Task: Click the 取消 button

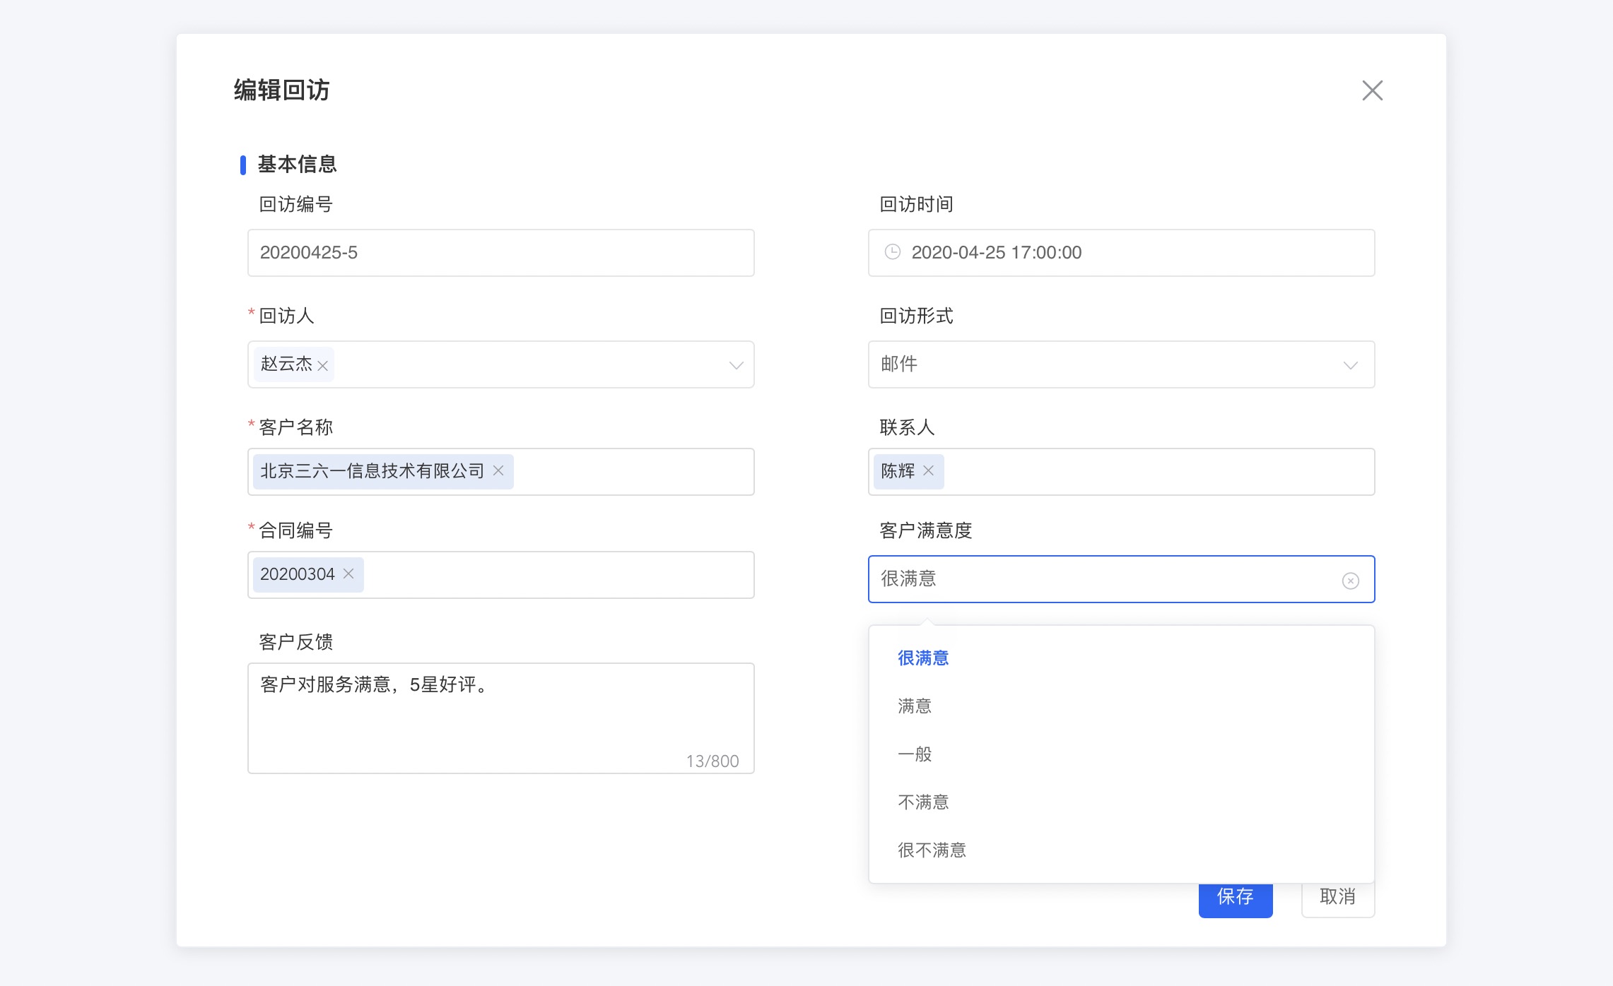Action: click(x=1337, y=900)
